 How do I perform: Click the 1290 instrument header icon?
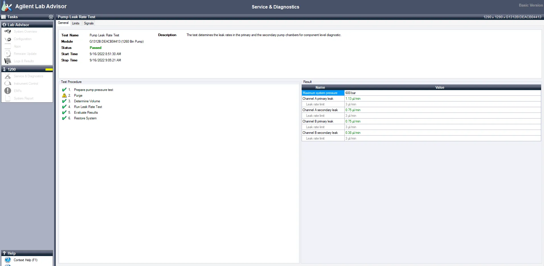[4, 69]
